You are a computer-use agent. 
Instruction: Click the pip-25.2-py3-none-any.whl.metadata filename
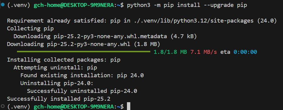click(x=110, y=36)
